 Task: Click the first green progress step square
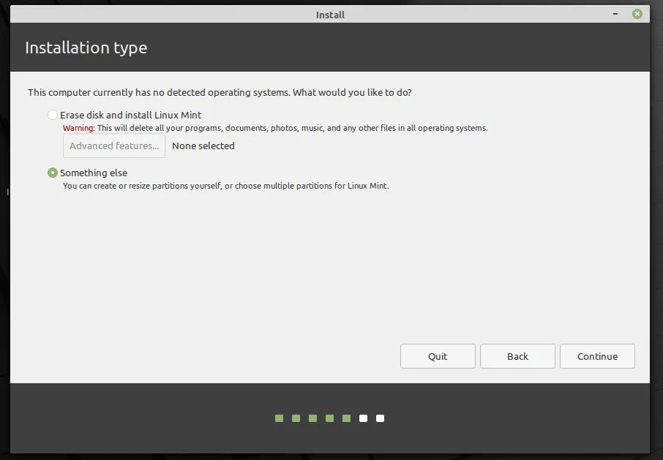tap(279, 418)
